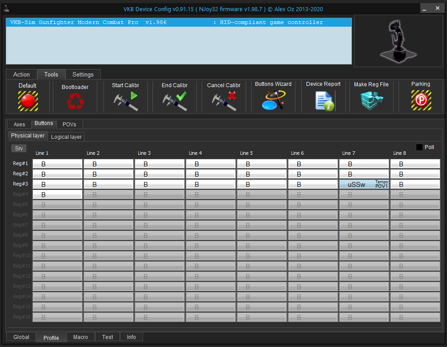
Task: Click the Line 7 column header
Action: point(348,153)
